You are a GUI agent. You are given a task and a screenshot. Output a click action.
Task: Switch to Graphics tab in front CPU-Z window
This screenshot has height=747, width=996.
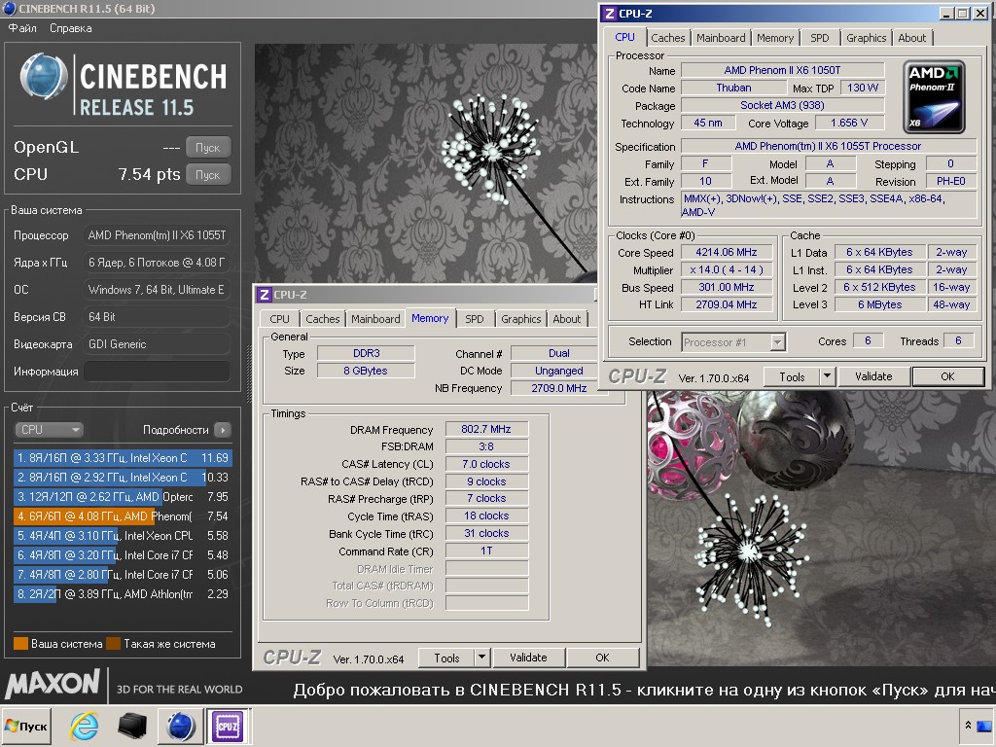coord(866,38)
